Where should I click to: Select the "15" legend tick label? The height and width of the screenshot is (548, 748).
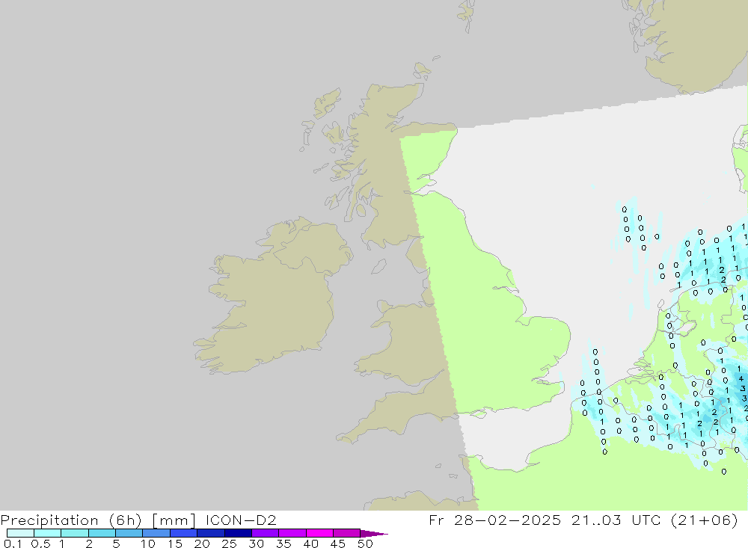pos(175,544)
